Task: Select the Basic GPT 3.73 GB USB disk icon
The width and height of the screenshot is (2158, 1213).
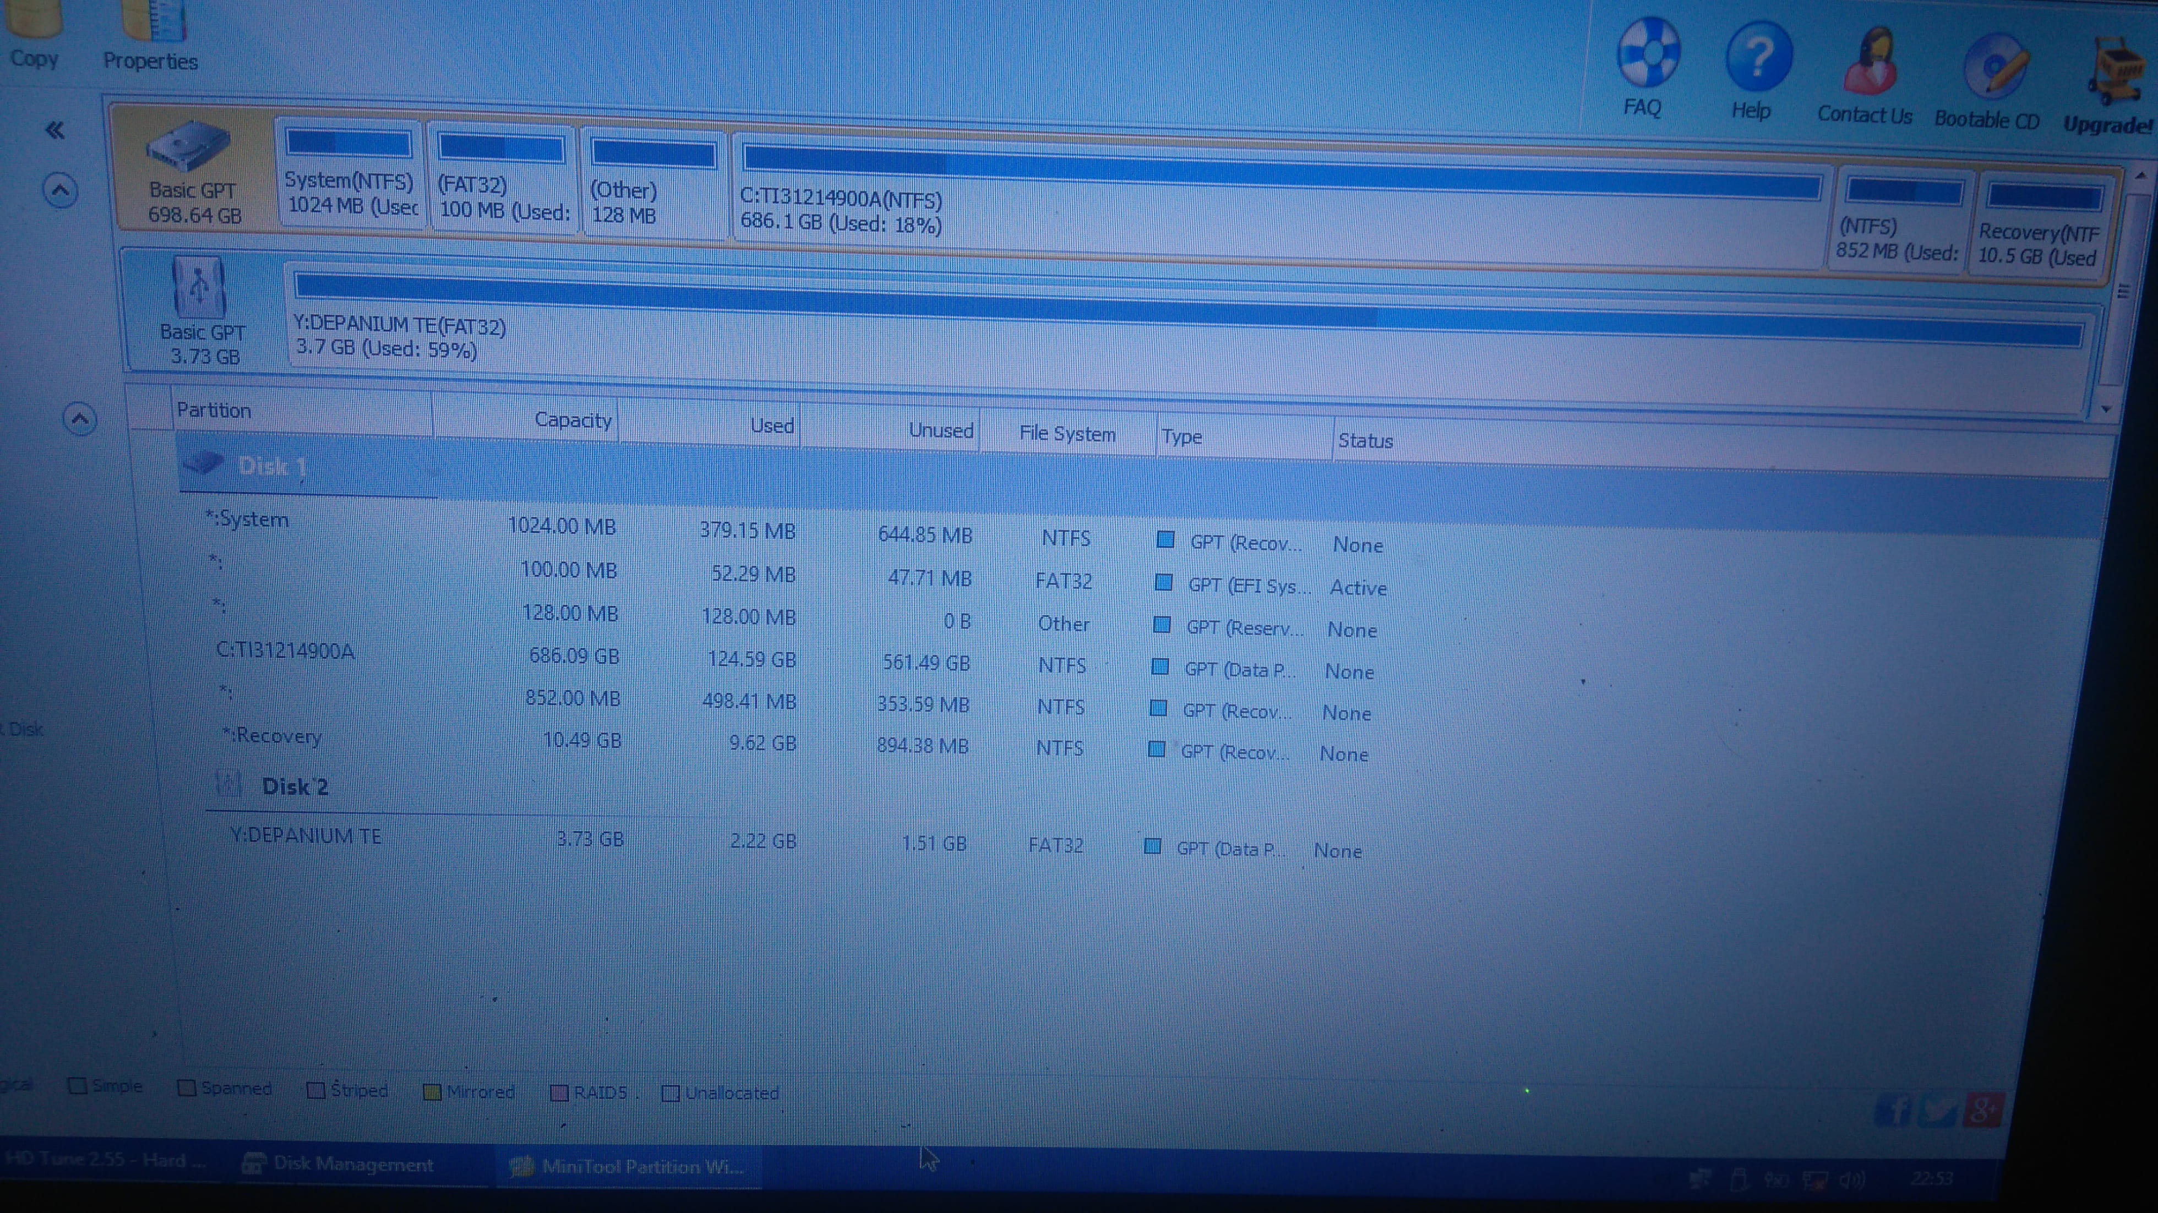Action: [x=199, y=287]
